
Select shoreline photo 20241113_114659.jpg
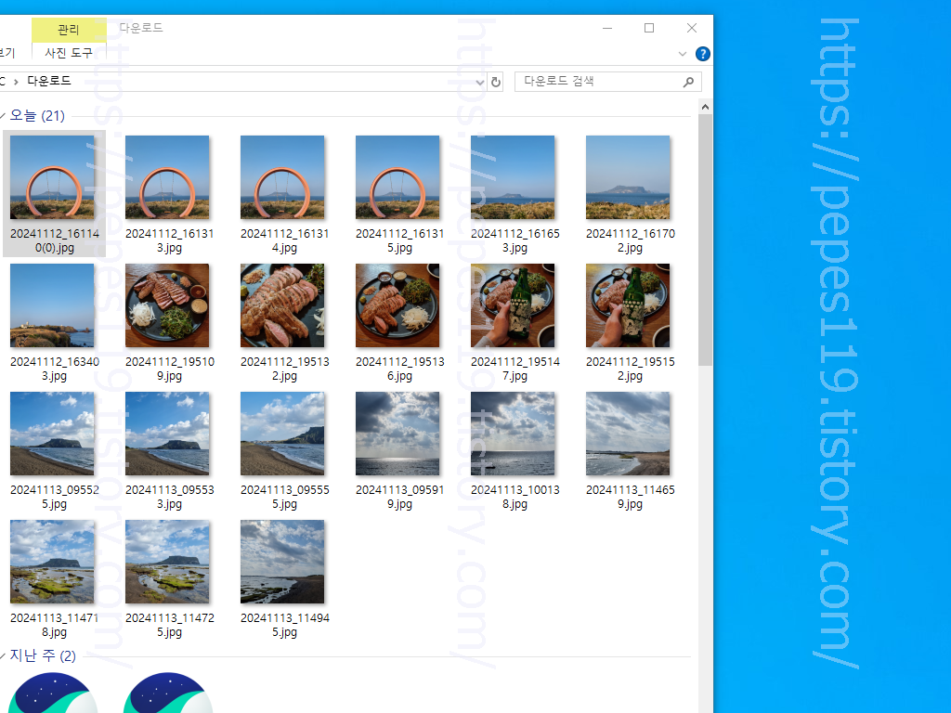coord(629,434)
